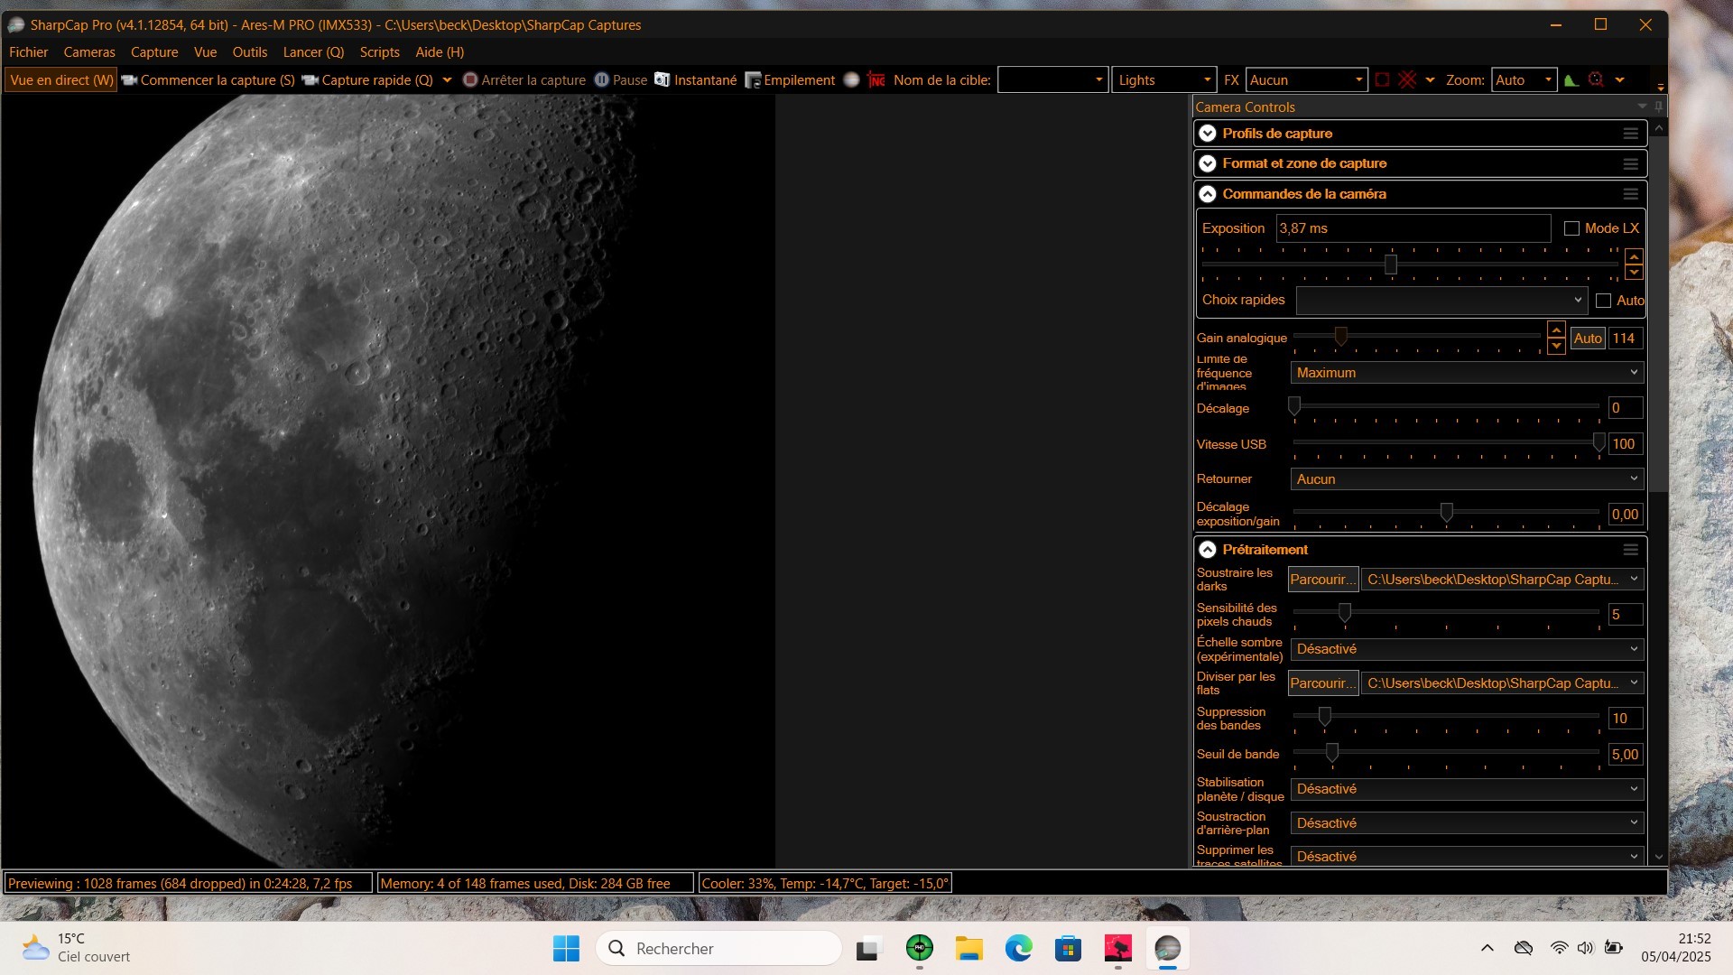1733x975 pixels.
Task: Open the Fichier menu
Action: click(29, 52)
